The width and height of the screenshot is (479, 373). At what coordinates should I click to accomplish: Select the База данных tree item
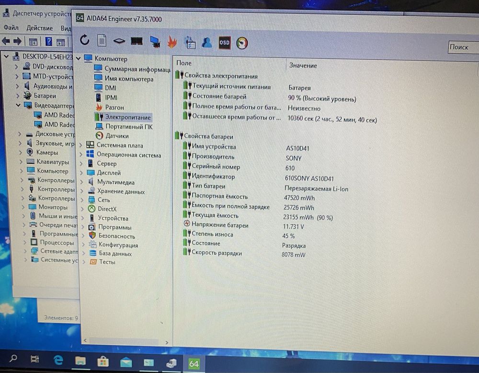(x=115, y=254)
